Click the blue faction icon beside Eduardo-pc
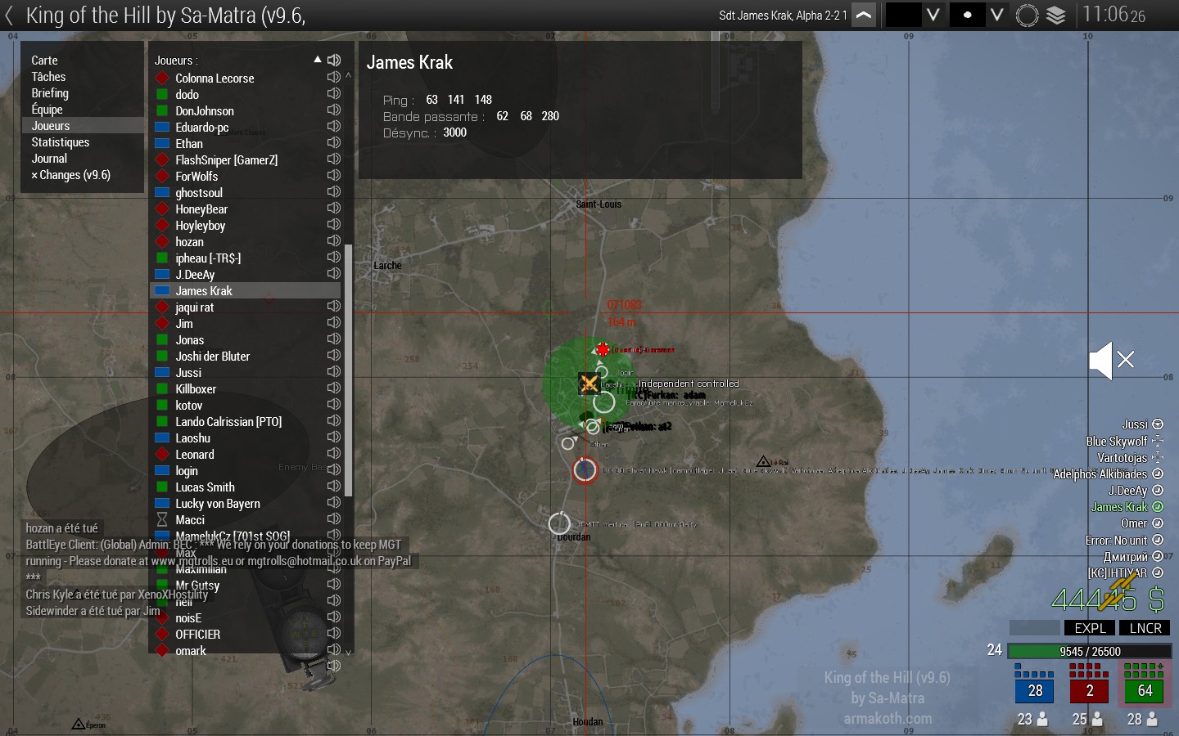 click(x=162, y=127)
